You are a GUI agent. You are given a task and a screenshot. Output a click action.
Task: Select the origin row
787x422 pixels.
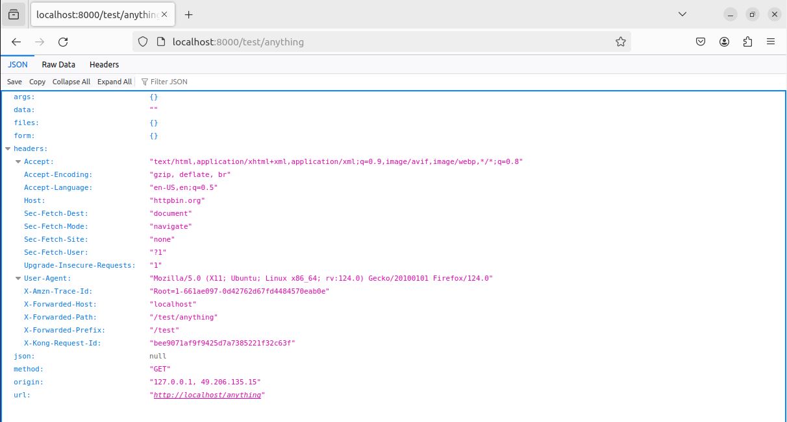(393, 382)
